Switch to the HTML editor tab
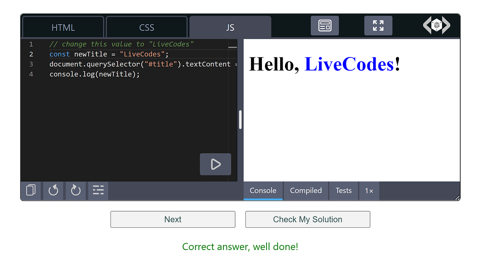The width and height of the screenshot is (479, 270). tap(63, 27)
